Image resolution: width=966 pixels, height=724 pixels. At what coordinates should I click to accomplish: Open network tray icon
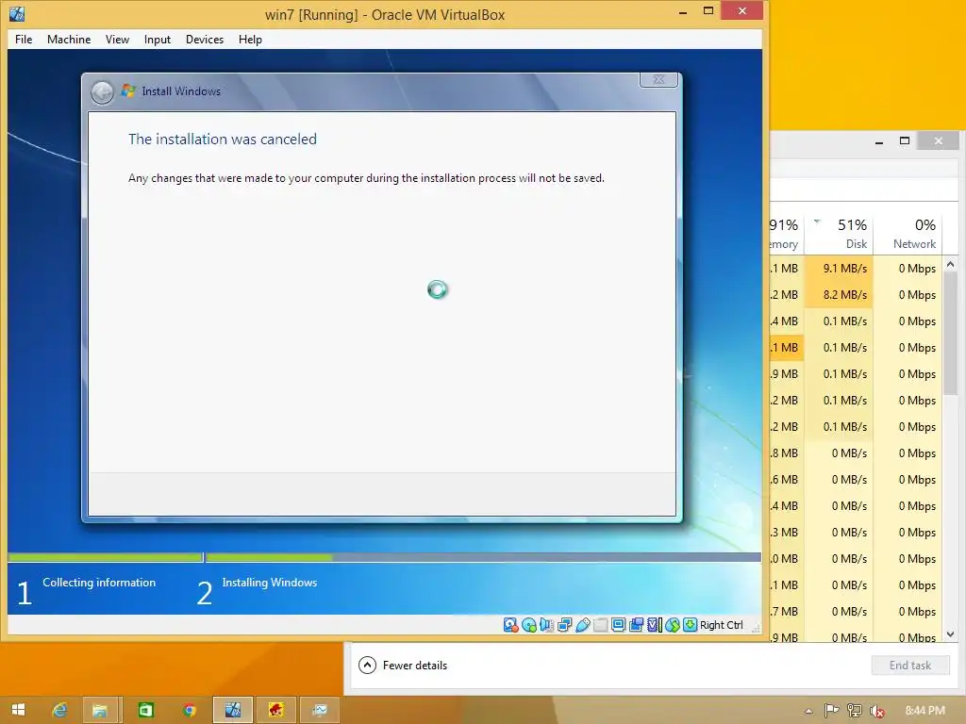coord(854,711)
